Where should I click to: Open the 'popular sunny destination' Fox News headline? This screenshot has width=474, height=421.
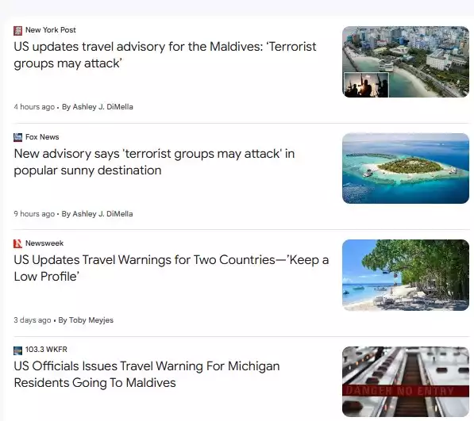click(154, 162)
